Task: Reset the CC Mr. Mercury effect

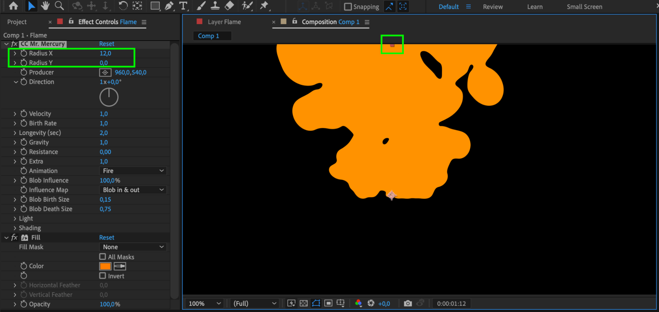Action: pos(107,44)
